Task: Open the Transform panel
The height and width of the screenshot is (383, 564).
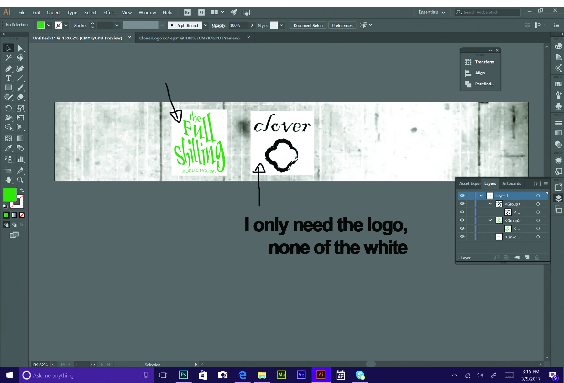Action: pyautogui.click(x=480, y=62)
